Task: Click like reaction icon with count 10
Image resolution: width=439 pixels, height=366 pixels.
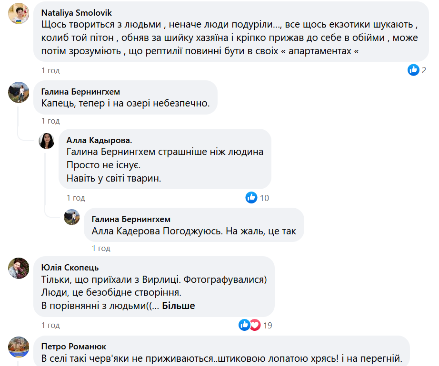Action: 251,197
